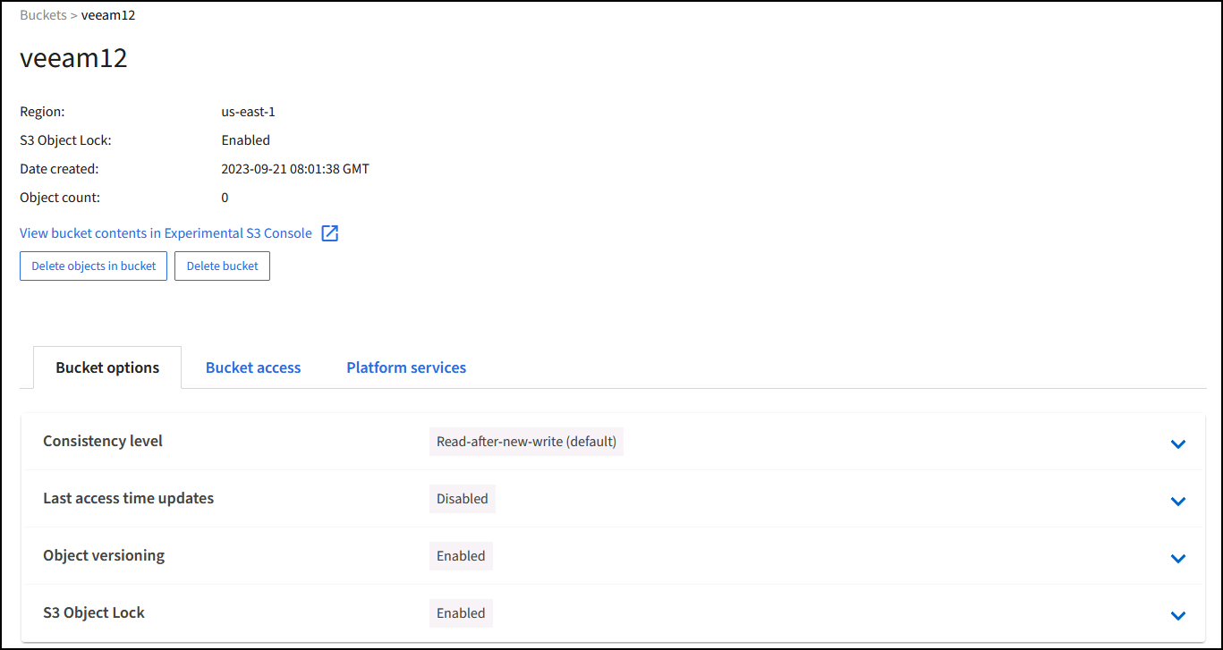Click the Last access time updates title
Image resolution: width=1223 pixels, height=650 pixels.
128,498
